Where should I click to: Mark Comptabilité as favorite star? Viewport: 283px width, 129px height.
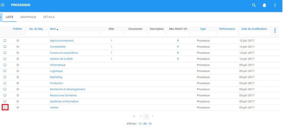(18, 47)
